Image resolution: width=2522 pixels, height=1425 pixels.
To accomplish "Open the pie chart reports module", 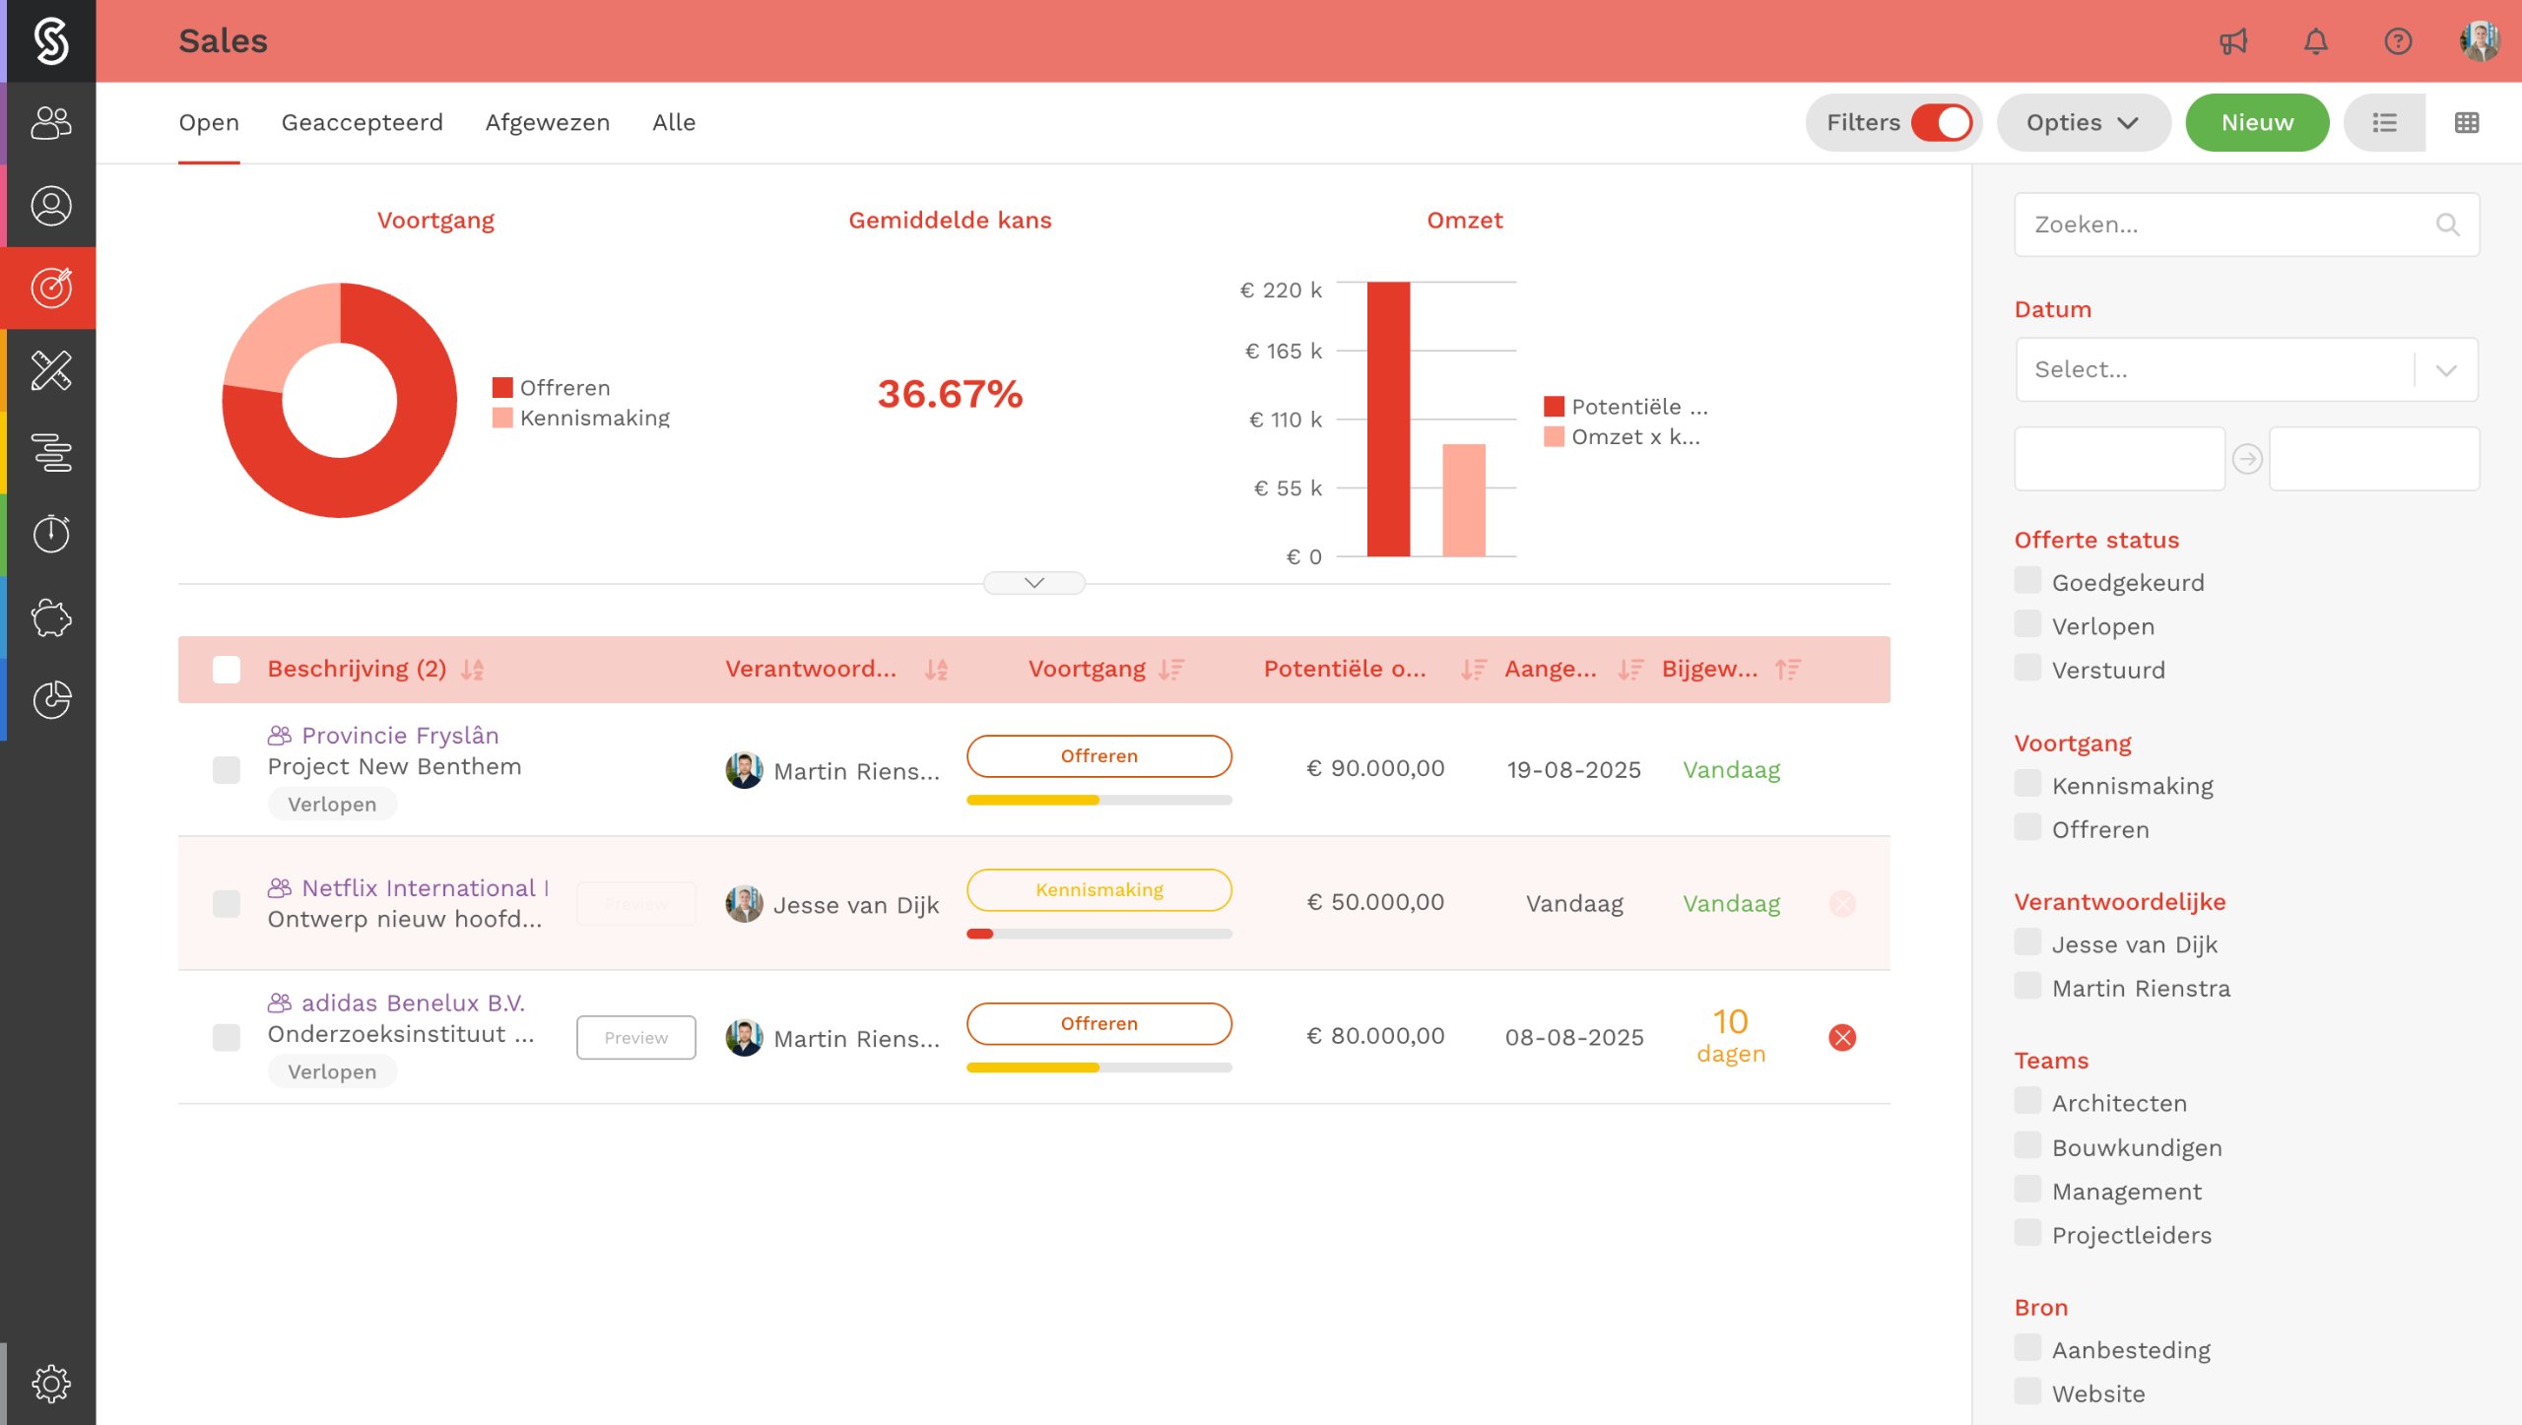I will point(50,700).
